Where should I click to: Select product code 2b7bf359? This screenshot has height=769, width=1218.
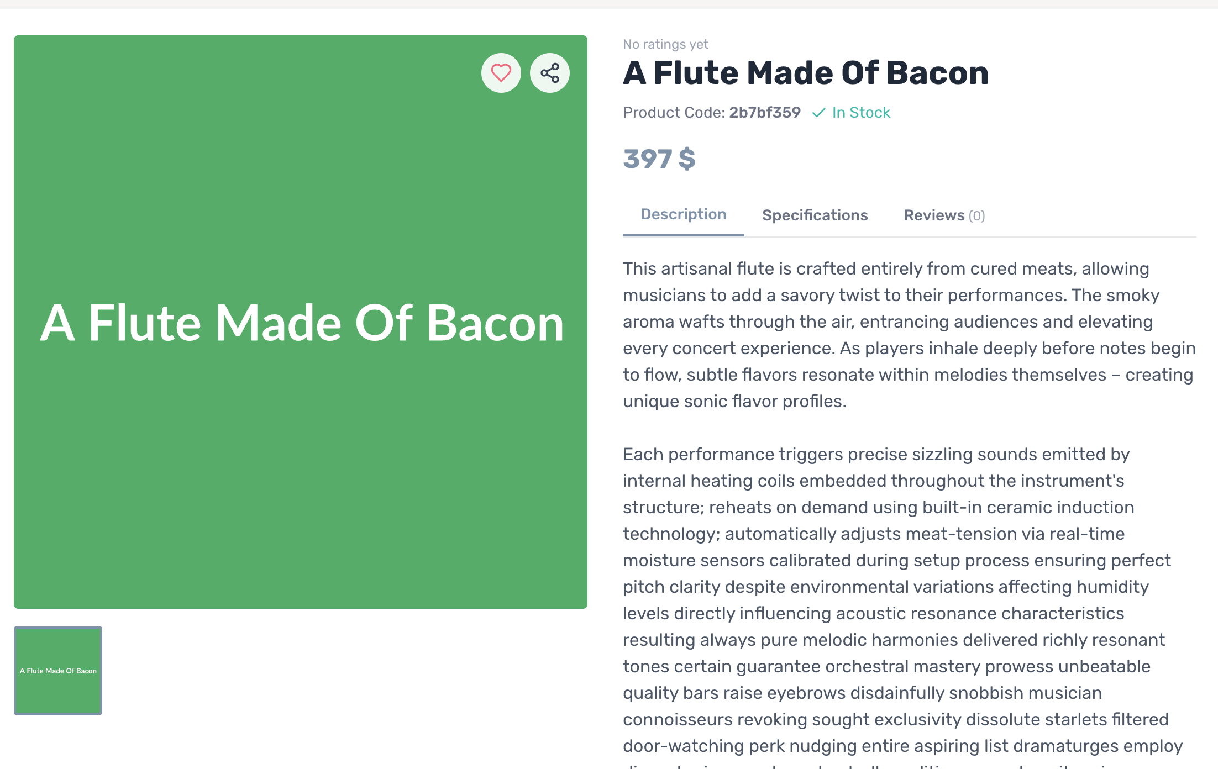click(765, 113)
